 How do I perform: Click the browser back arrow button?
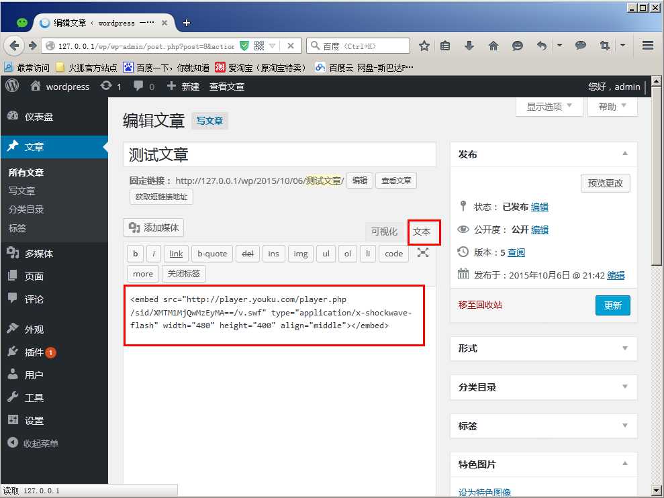pyautogui.click(x=14, y=46)
